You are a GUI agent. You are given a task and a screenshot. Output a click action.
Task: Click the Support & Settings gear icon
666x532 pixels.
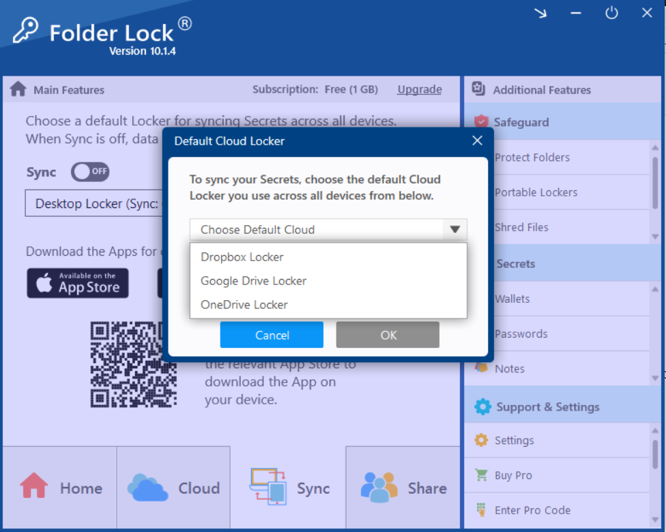pos(482,407)
